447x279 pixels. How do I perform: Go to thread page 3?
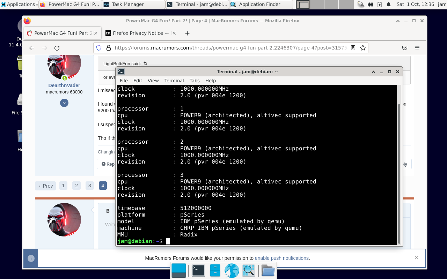(x=90, y=186)
